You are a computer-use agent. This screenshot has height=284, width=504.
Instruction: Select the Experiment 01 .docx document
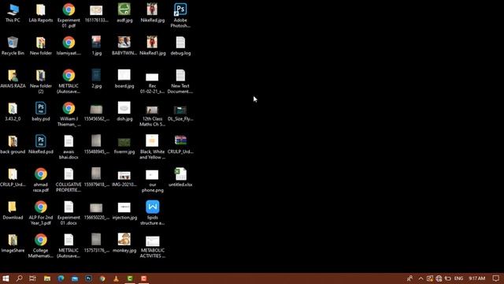[x=69, y=212]
